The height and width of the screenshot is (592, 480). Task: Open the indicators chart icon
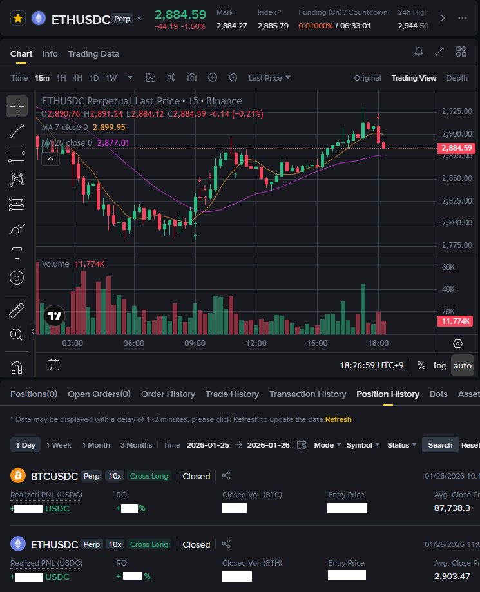(x=150, y=78)
